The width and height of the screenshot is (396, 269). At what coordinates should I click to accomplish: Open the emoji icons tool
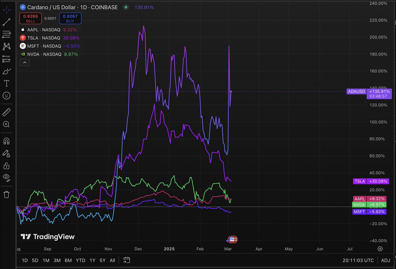tap(6, 95)
